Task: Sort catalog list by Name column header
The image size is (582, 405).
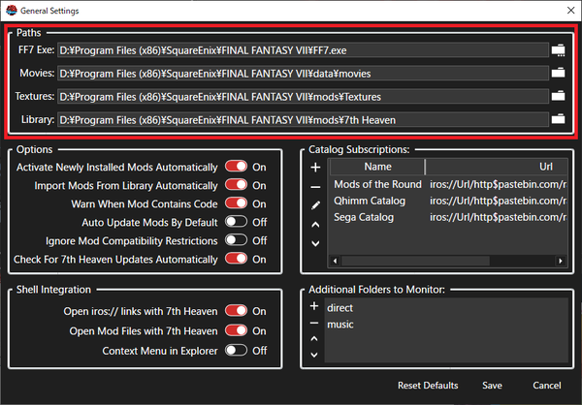Action: point(377,167)
